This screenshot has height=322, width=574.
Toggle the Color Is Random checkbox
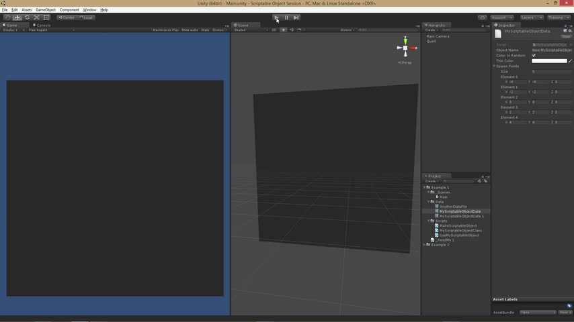coord(534,56)
